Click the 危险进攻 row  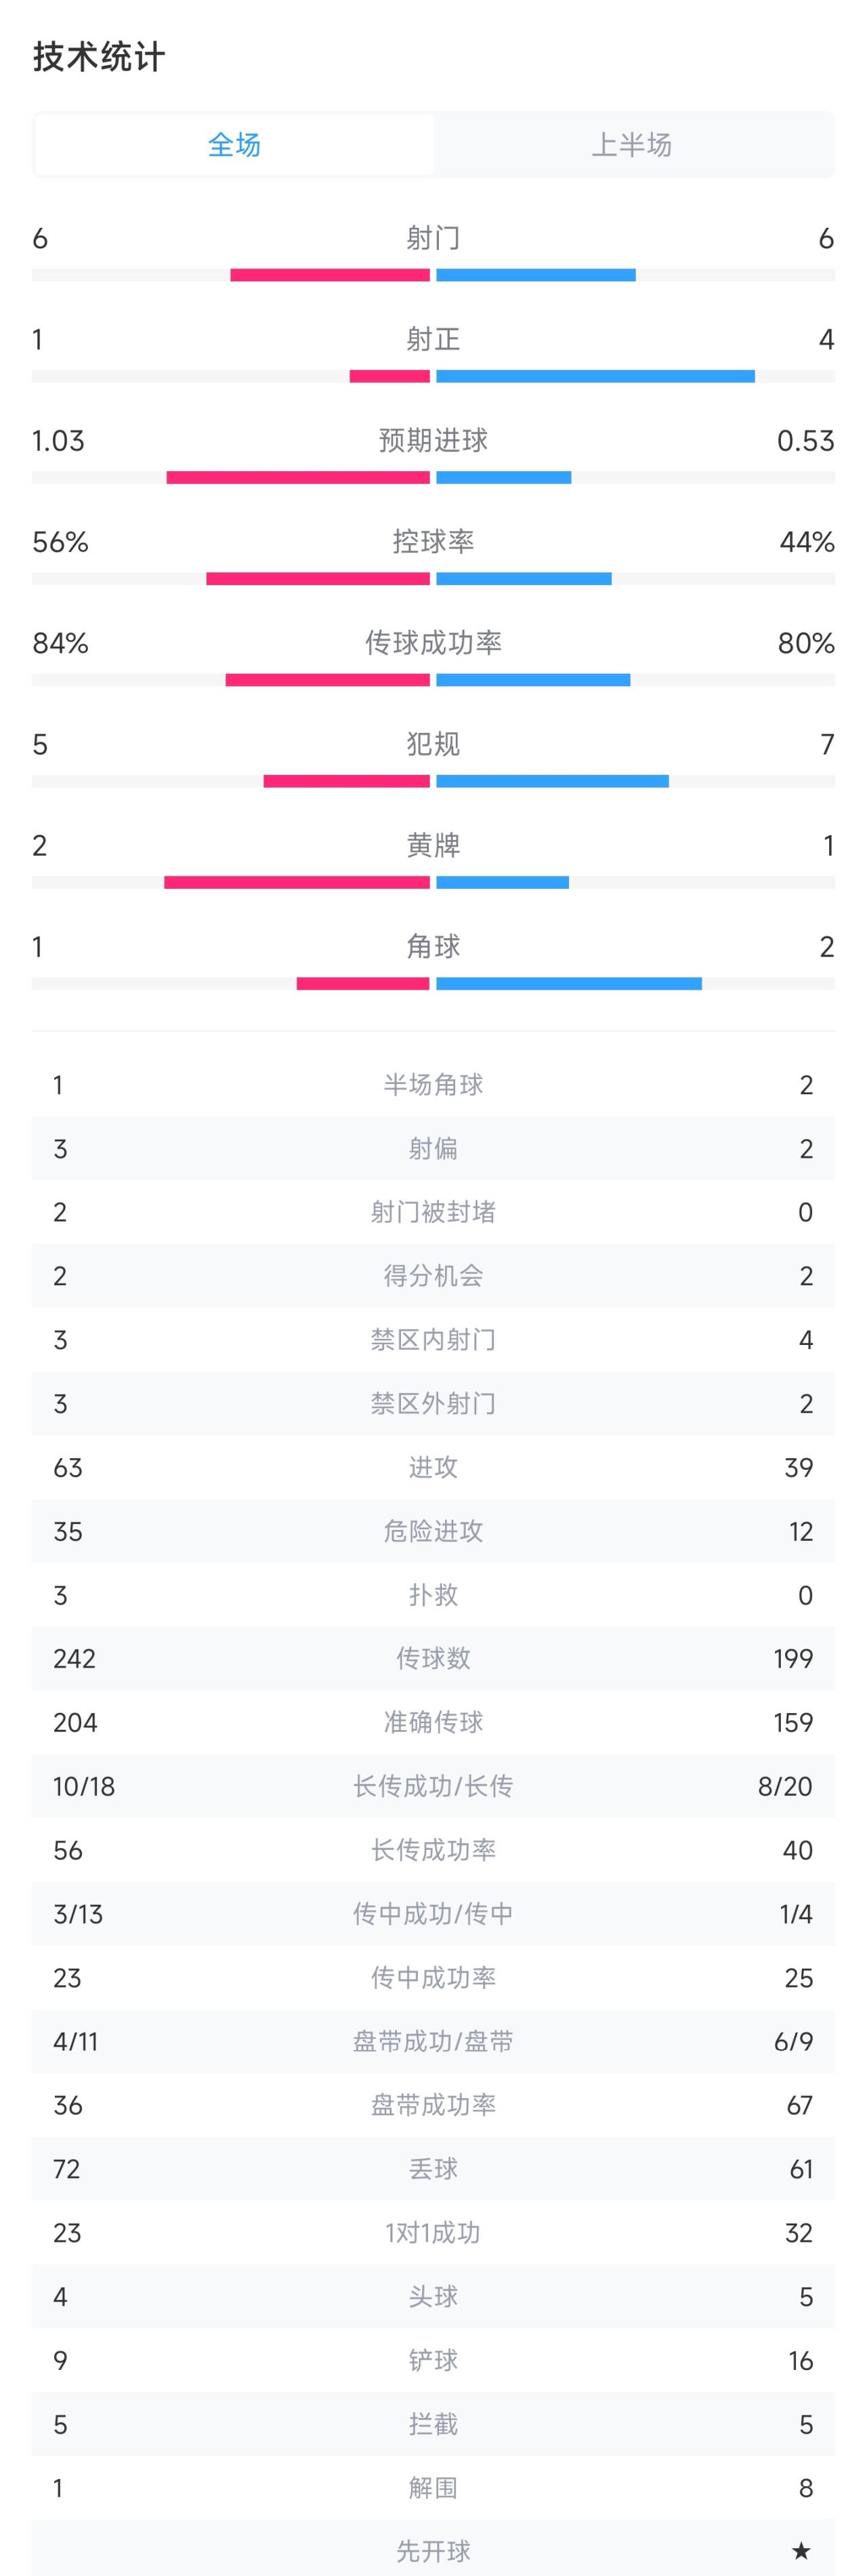(433, 1531)
